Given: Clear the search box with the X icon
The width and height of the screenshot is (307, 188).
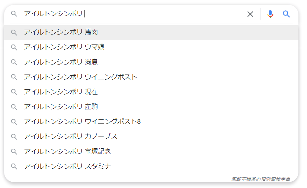Looking at the screenshot, I should click(x=250, y=14).
